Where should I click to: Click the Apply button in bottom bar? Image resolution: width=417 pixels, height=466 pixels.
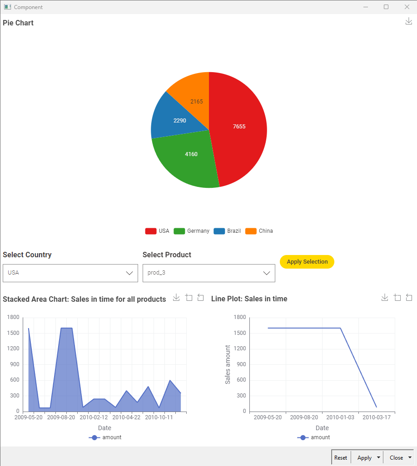click(x=364, y=458)
